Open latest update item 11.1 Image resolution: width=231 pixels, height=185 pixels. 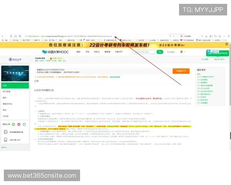coord(205,86)
